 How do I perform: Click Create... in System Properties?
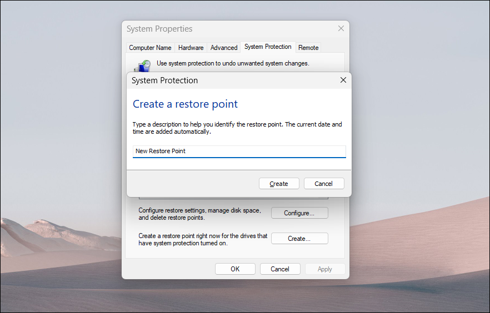click(x=299, y=239)
